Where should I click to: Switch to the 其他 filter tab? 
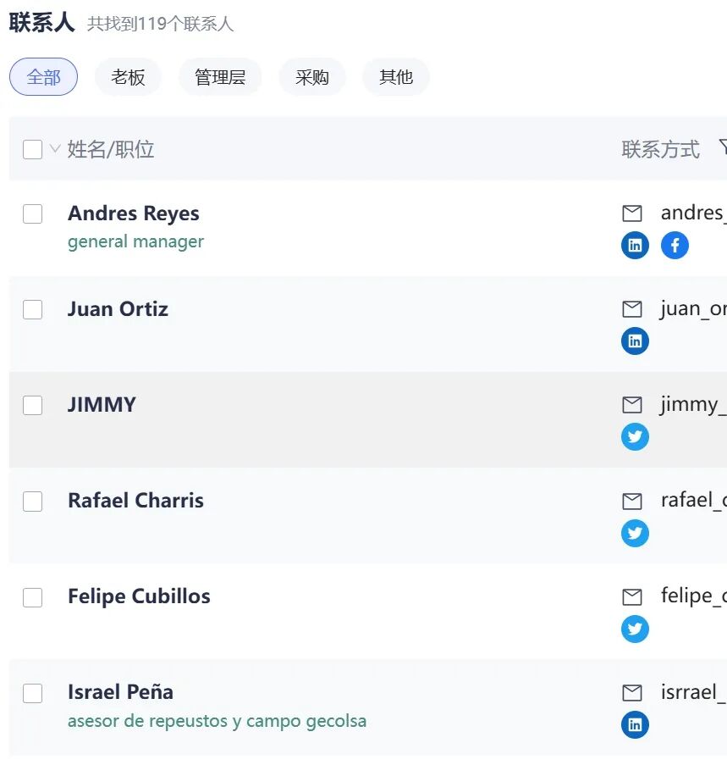tap(395, 76)
